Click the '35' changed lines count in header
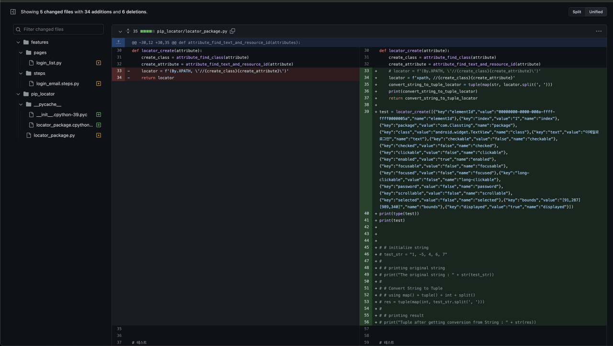 [x=136, y=31]
